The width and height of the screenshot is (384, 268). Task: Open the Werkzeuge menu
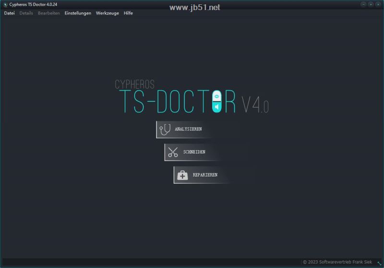pos(107,13)
